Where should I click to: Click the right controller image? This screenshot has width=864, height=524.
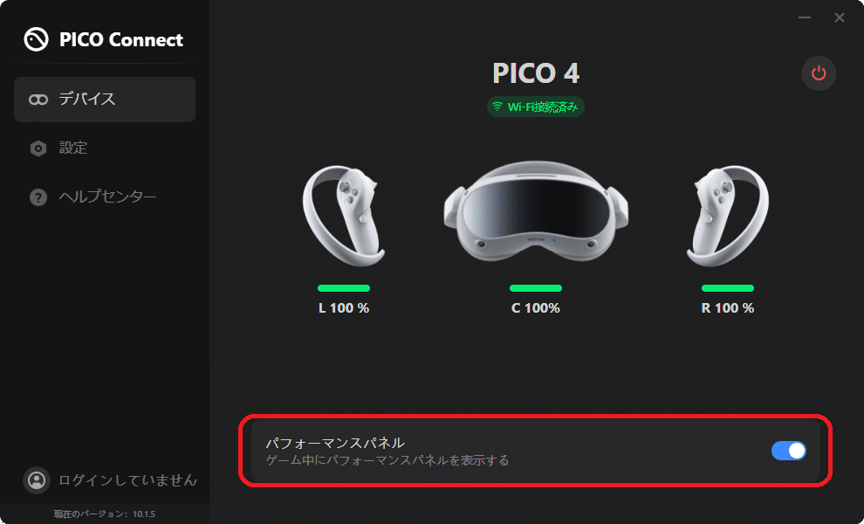727,216
